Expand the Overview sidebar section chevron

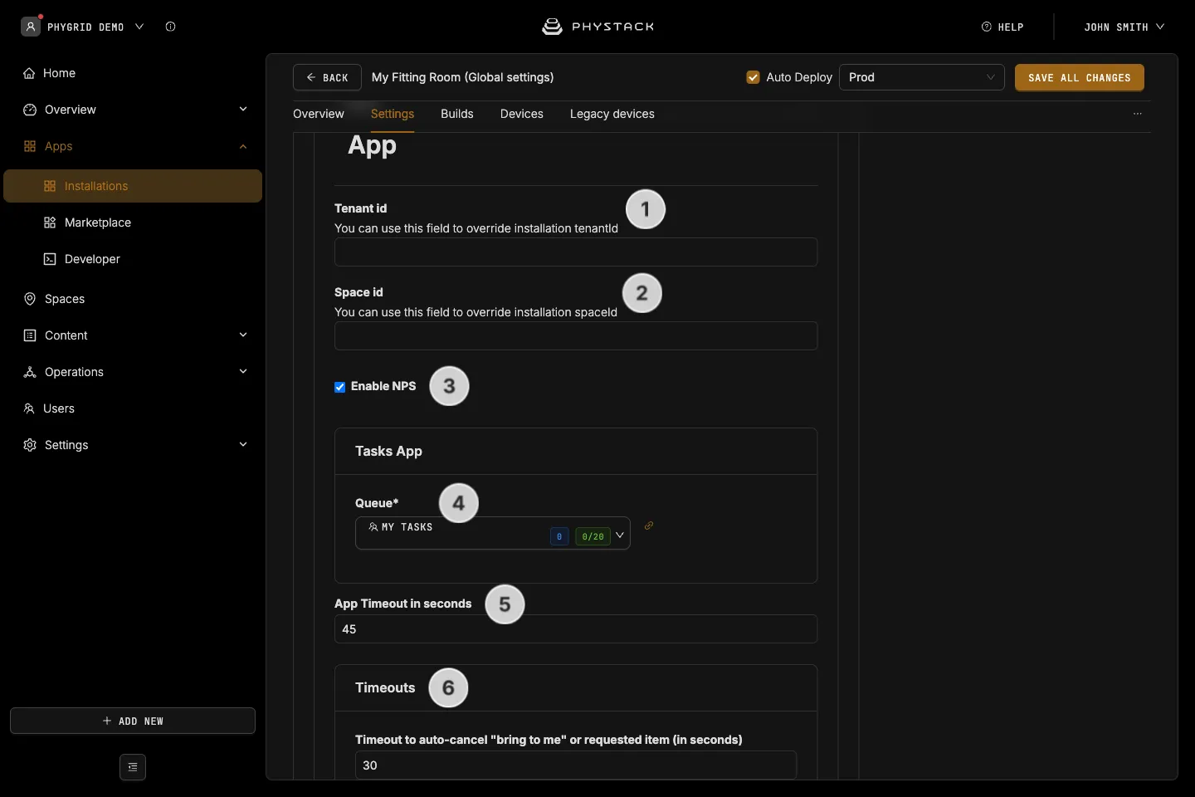point(243,109)
